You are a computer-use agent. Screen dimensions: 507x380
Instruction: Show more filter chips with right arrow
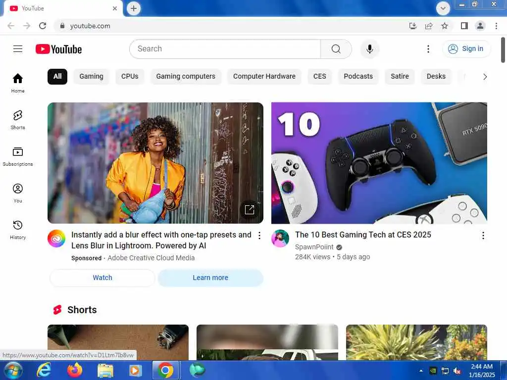coord(485,77)
